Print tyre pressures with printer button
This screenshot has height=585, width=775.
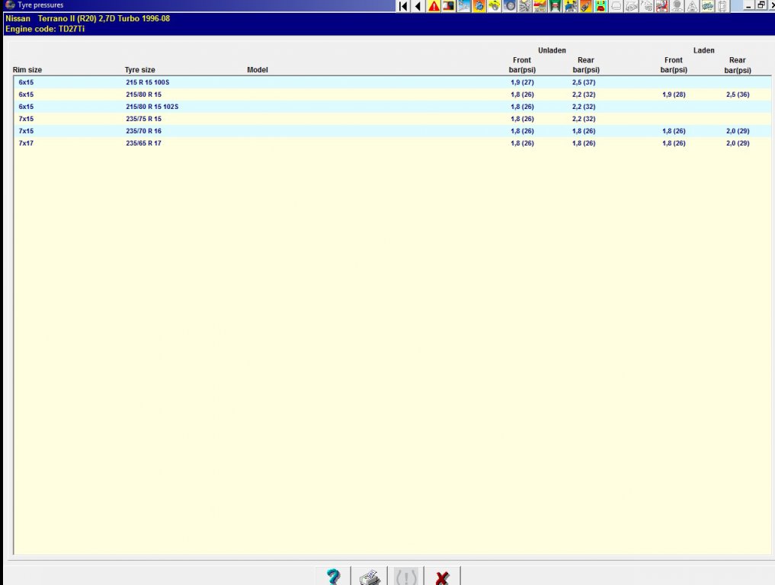point(370,576)
